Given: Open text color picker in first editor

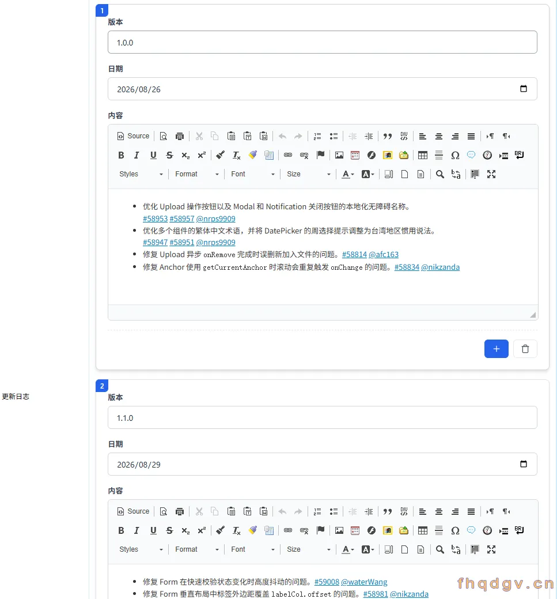Looking at the screenshot, I should coord(348,174).
